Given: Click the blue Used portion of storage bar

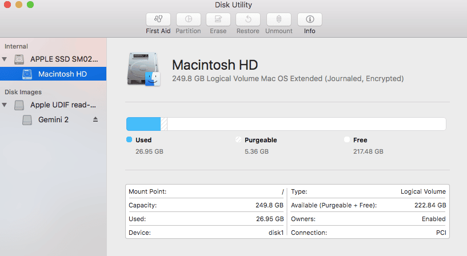Looking at the screenshot, I should click(x=143, y=124).
